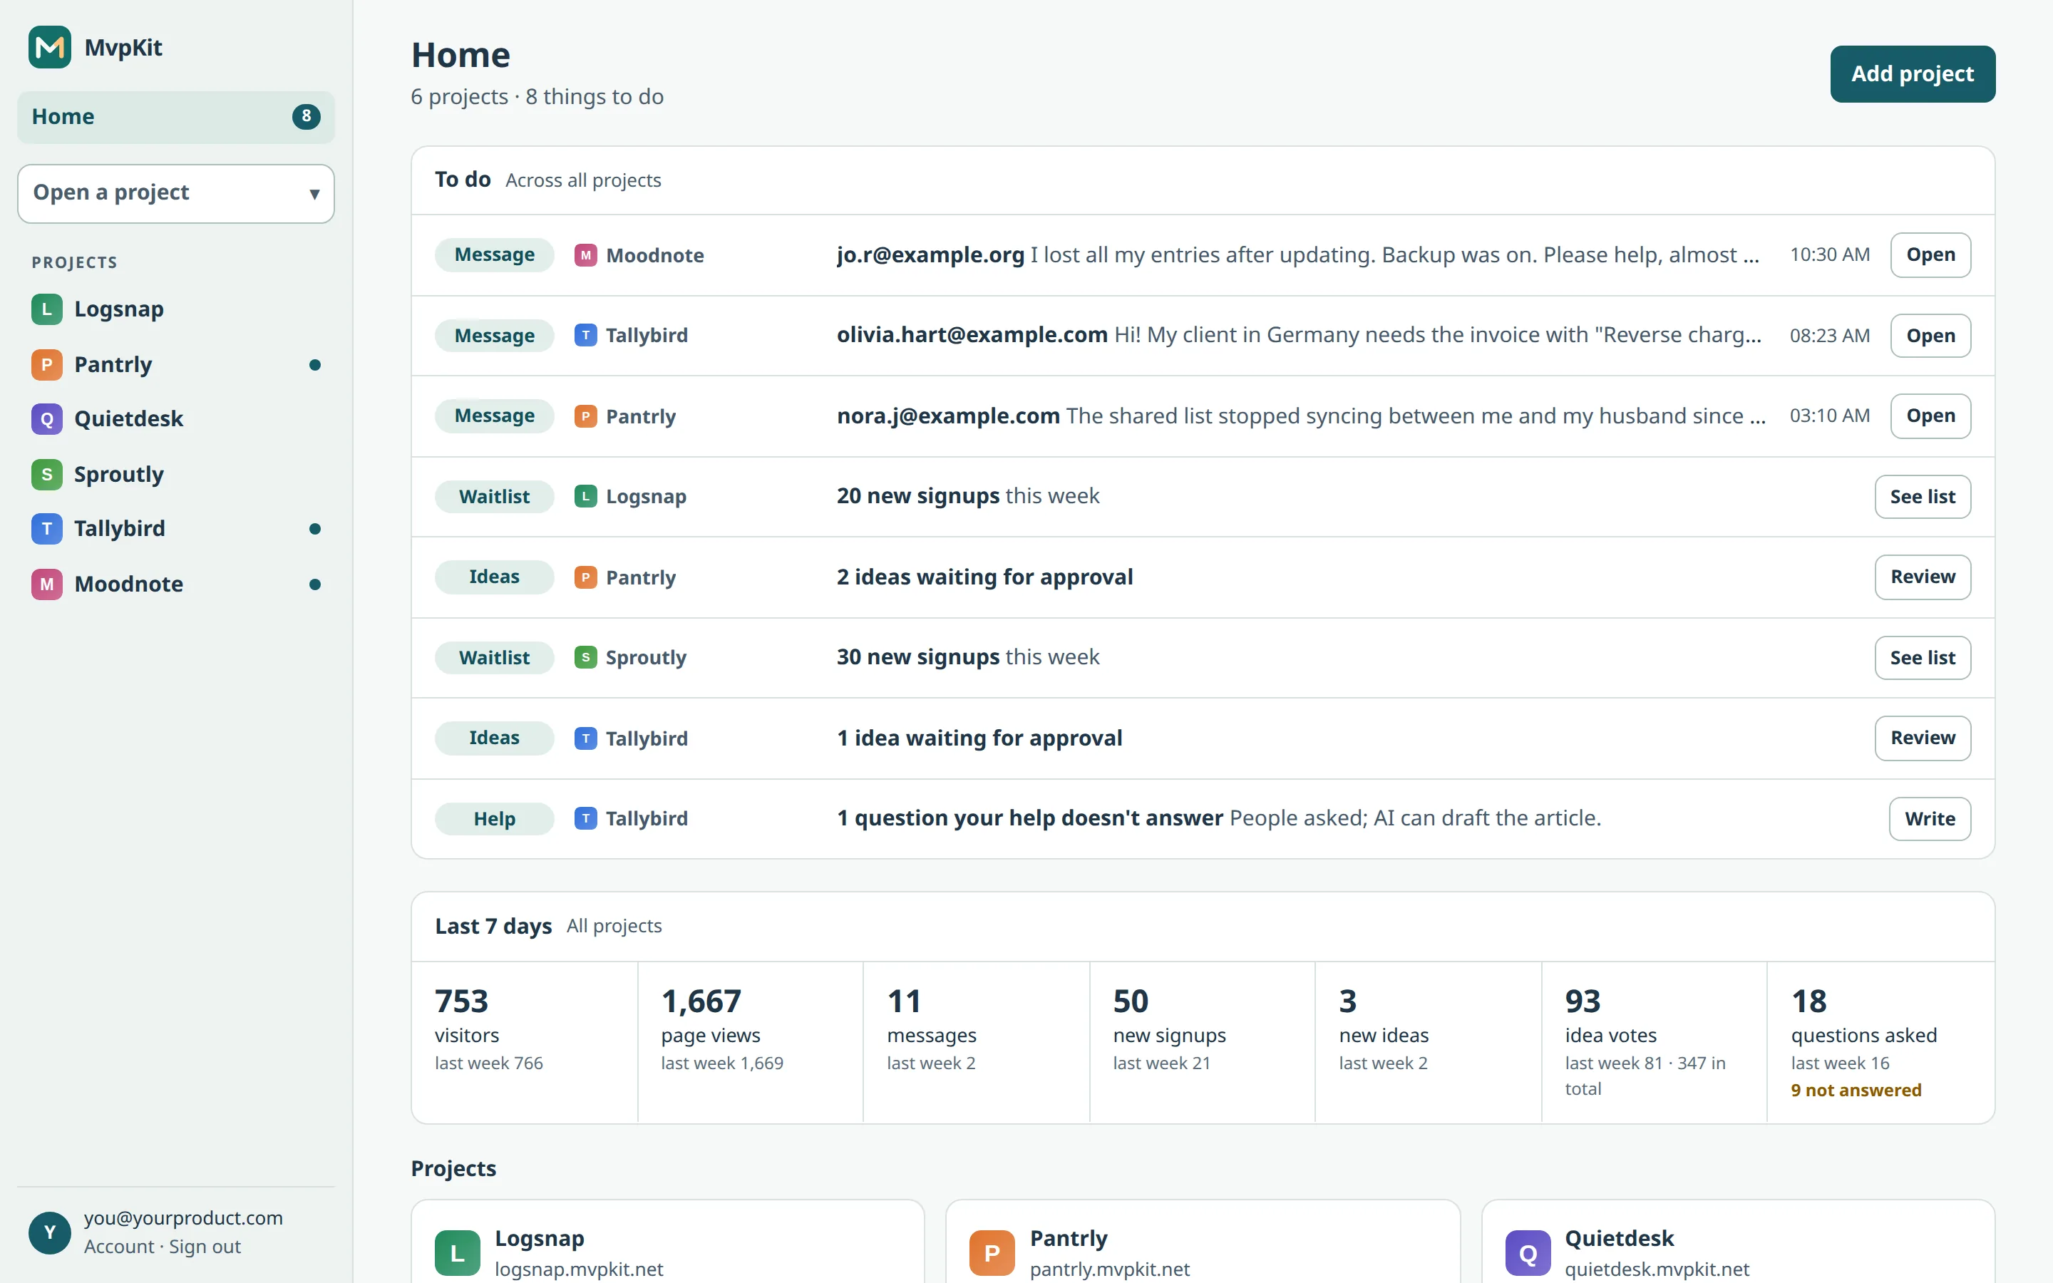The height and width of the screenshot is (1283, 2053).
Task: Click Moodnote's pink M icon in sidebar
Action: [46, 584]
